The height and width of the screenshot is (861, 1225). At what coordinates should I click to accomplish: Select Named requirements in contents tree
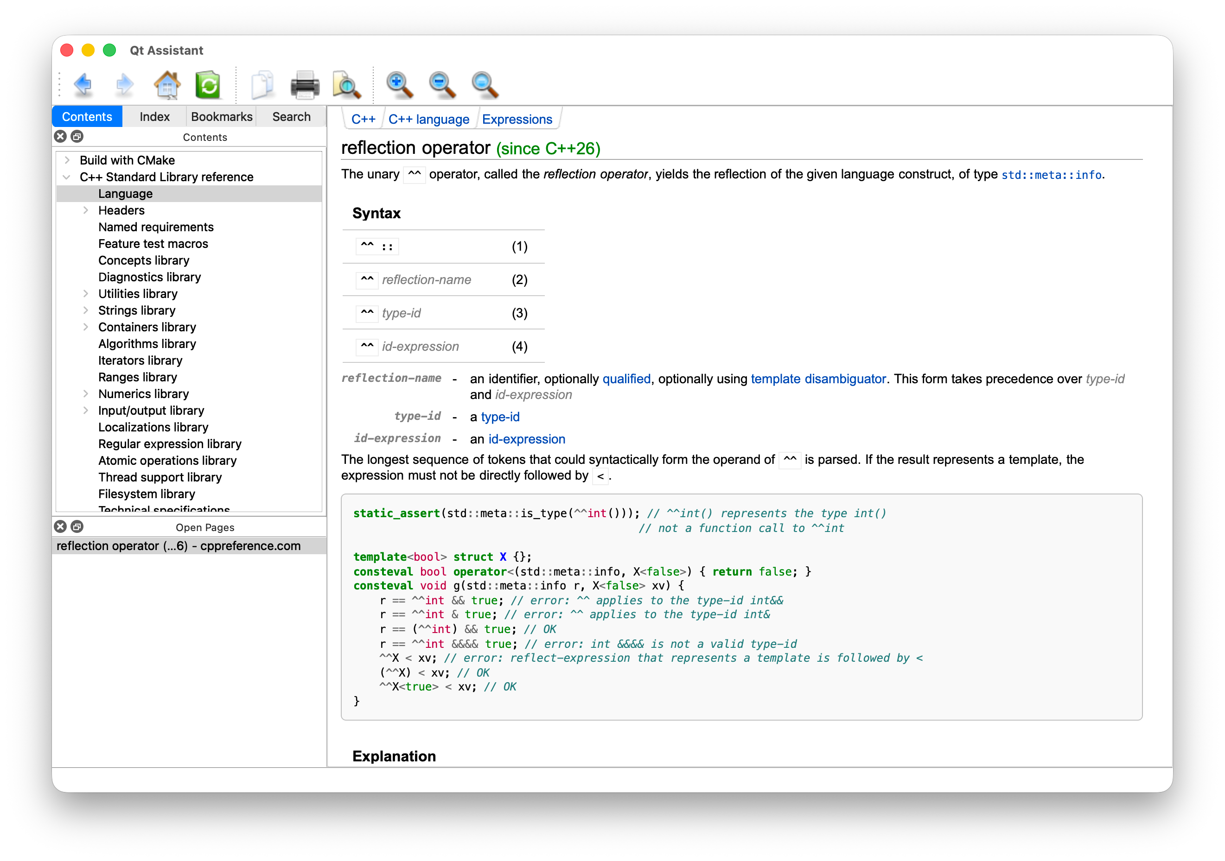(156, 227)
